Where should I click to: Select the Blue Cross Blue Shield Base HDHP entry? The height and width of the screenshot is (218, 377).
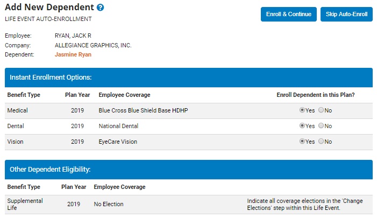click(143, 110)
